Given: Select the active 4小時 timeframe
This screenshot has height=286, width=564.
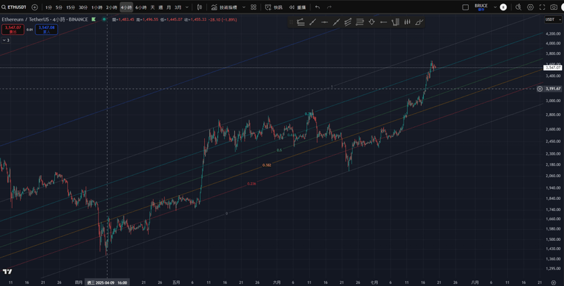Looking at the screenshot, I should (126, 7).
